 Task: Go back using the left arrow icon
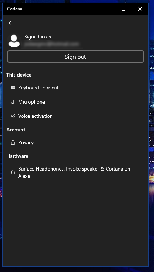(11, 23)
